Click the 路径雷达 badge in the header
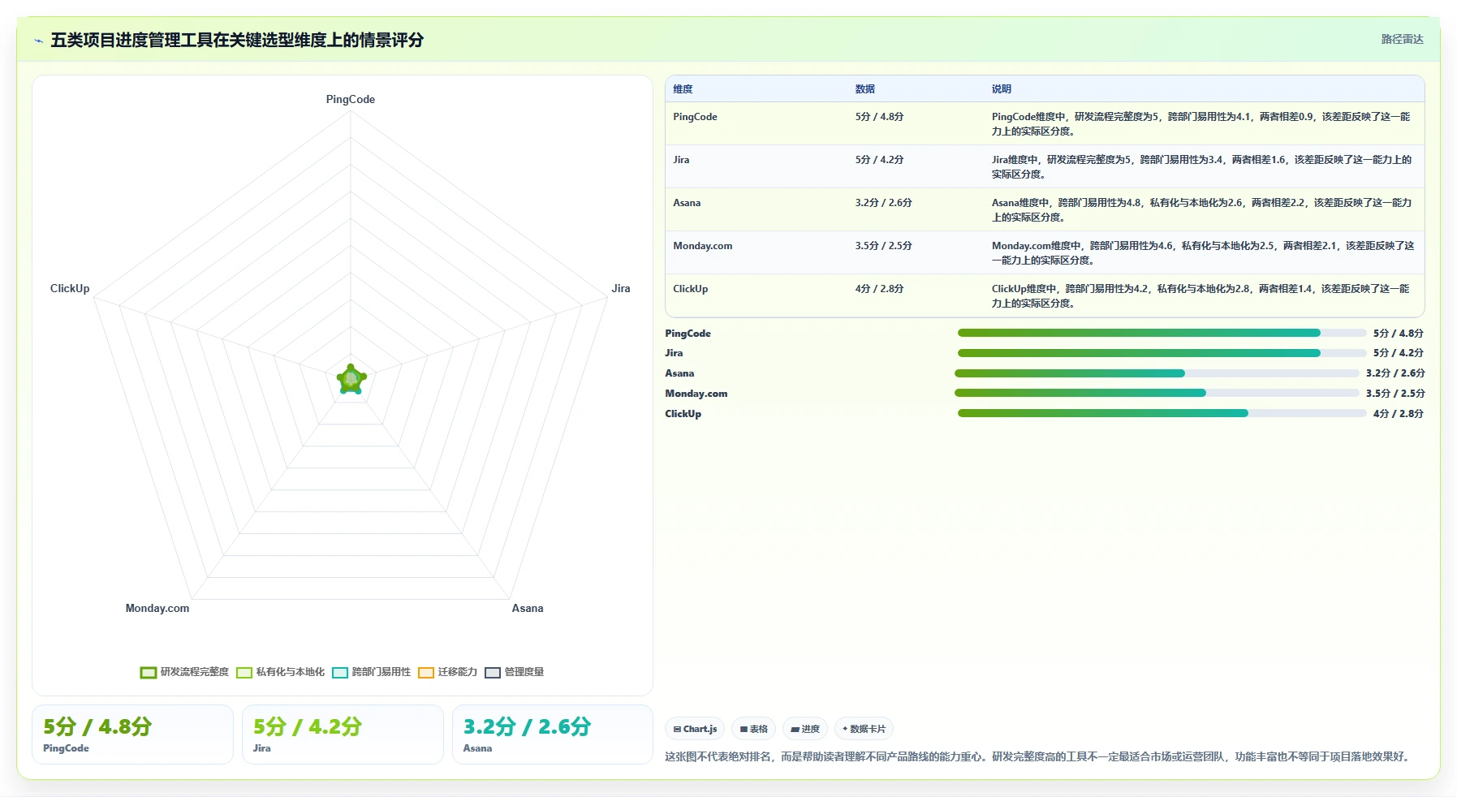The height and width of the screenshot is (797, 1457). coord(1402,39)
